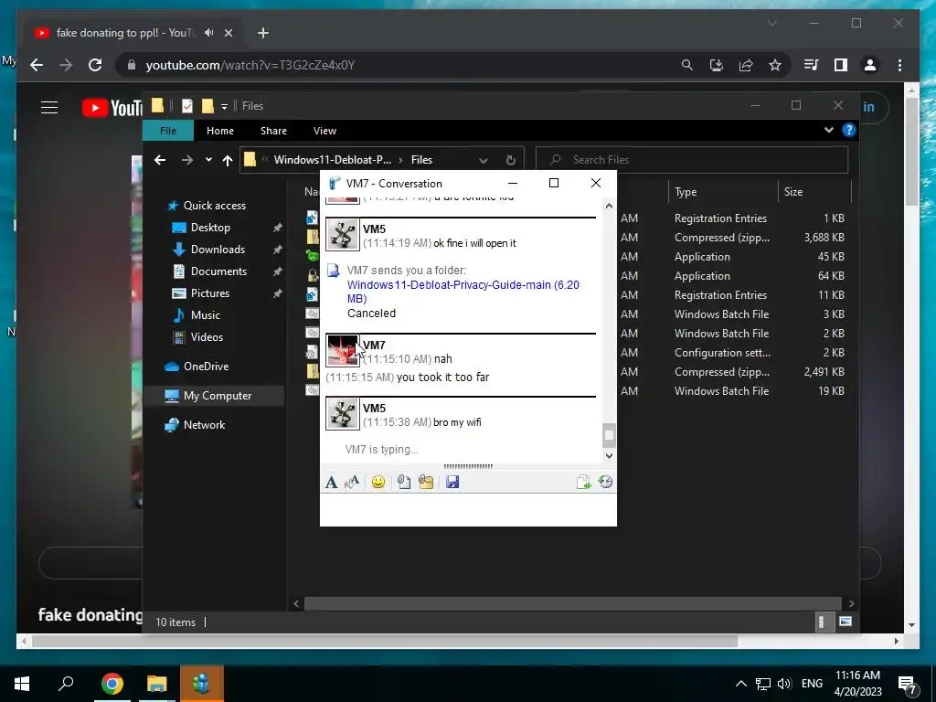The width and height of the screenshot is (936, 702).
Task: Select the 3,688 KB compressed file row
Action: 579,238
